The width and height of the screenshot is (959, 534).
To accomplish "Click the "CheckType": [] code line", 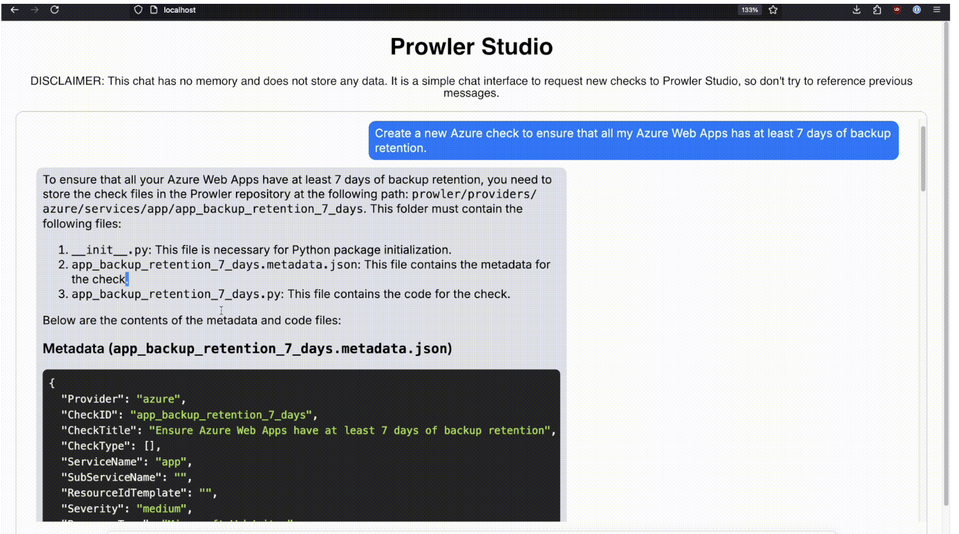I will (110, 446).
